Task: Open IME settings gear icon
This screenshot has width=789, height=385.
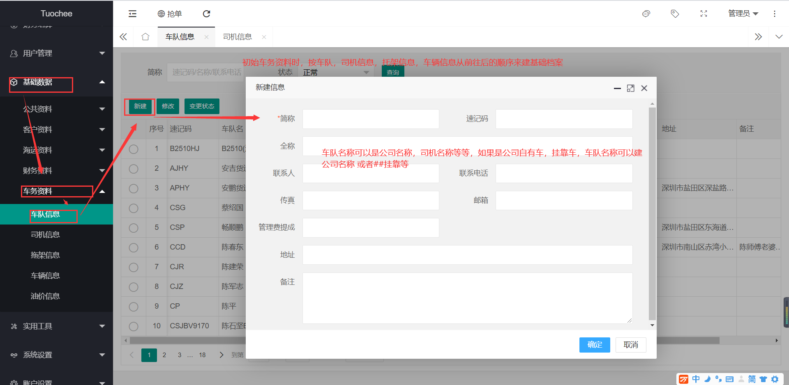Action: (x=775, y=379)
